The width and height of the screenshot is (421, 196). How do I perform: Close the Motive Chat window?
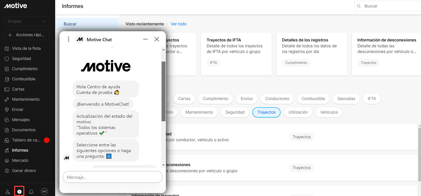157,39
